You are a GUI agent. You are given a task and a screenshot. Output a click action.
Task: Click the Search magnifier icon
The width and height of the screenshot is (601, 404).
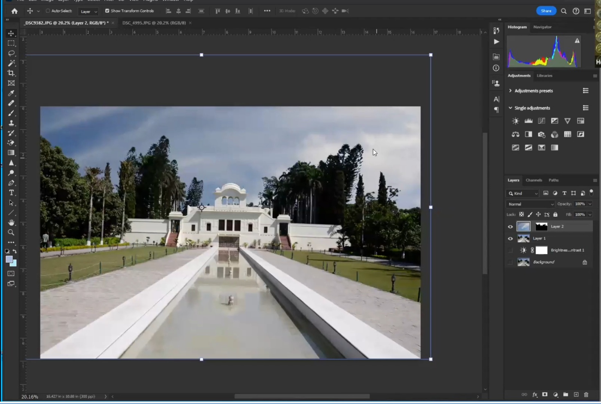pos(564,11)
